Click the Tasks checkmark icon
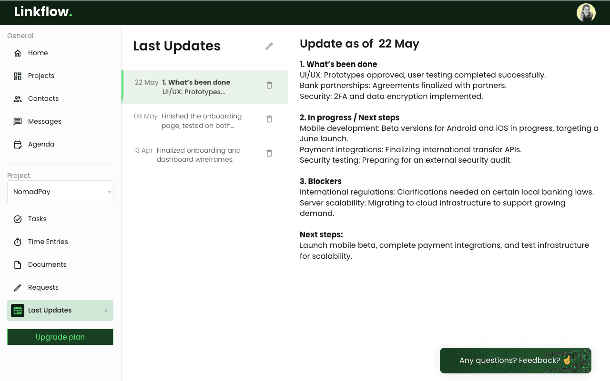Viewport: 610px width, 381px height. tap(18, 219)
